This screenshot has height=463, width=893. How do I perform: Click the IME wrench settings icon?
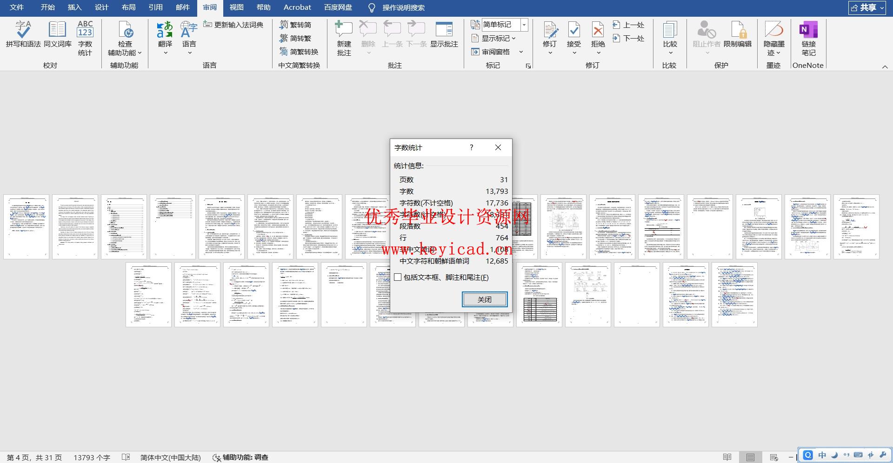click(x=882, y=455)
